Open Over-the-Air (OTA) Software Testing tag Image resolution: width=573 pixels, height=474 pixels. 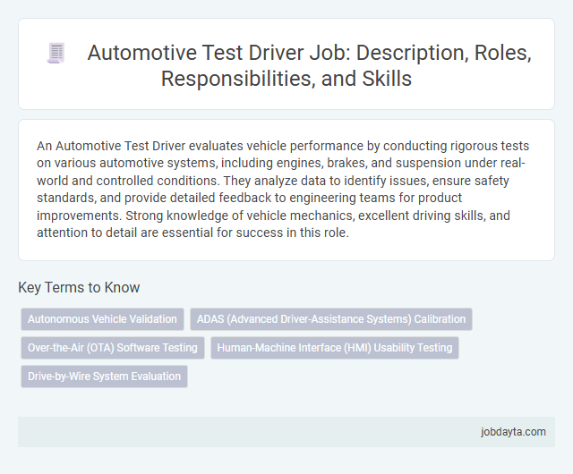coord(113,348)
